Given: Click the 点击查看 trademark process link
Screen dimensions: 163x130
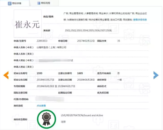Looking at the screenshot, I should point(41,106).
